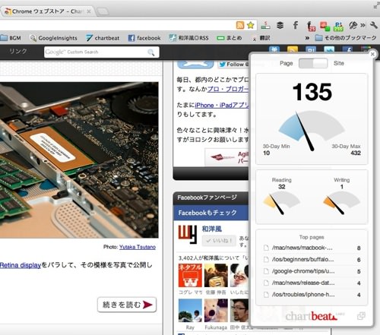Click the fullscreen arrows at the window corner
The image size is (380, 335).
click(376, 5)
